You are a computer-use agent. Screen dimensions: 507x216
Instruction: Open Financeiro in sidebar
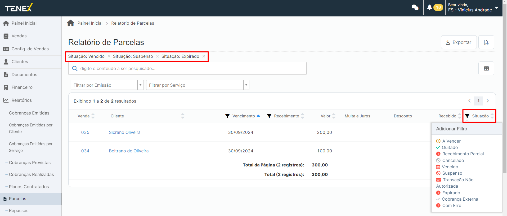tap(31, 87)
